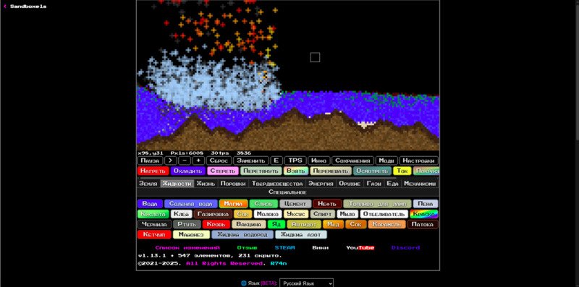
Task: Select the Охладить cool tool
Action: click(x=188, y=171)
